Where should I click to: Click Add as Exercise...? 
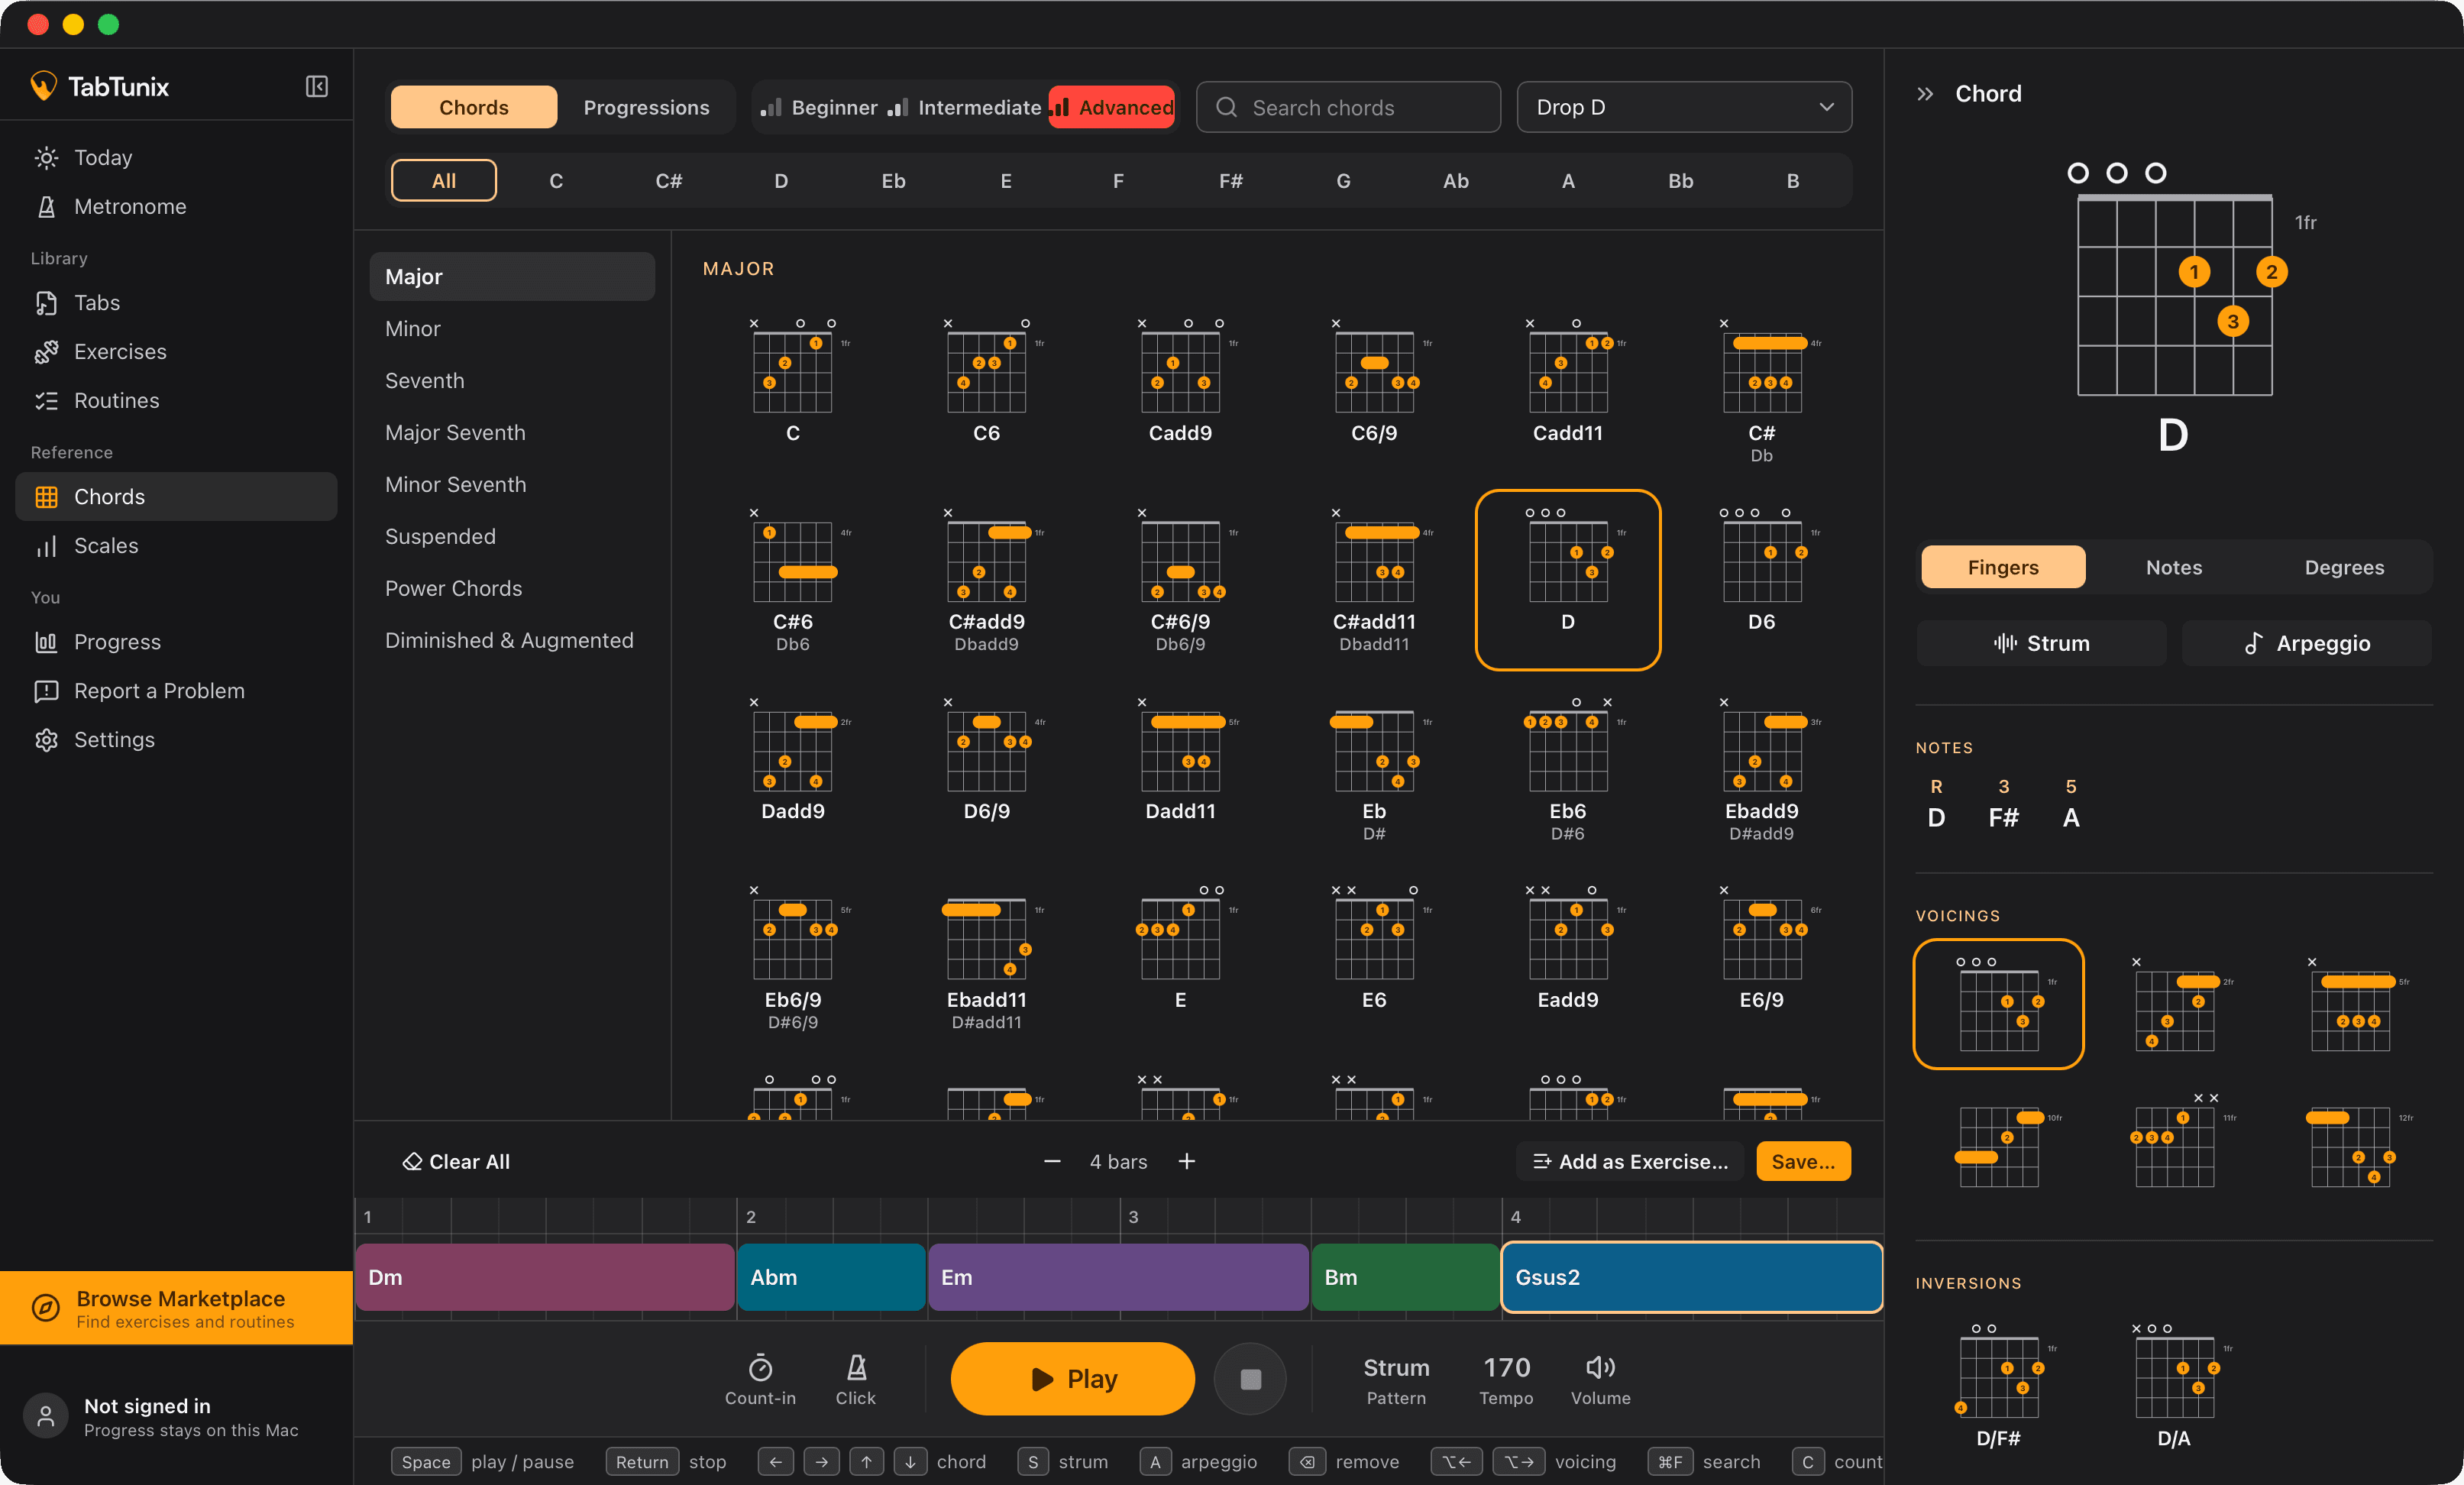(x=1630, y=1161)
